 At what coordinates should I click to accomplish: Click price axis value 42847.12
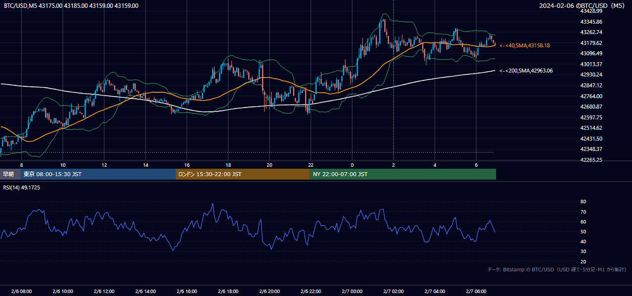click(x=591, y=85)
